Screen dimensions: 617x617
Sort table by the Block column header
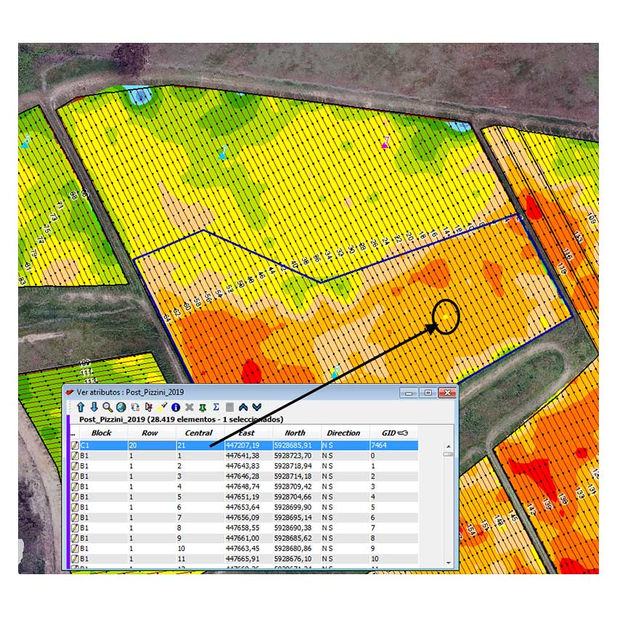tap(102, 433)
